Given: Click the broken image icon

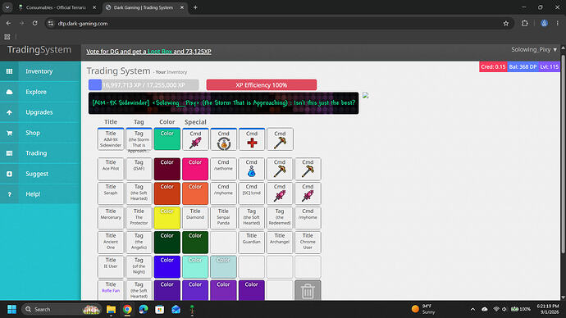Looking at the screenshot, I should click(366, 95).
